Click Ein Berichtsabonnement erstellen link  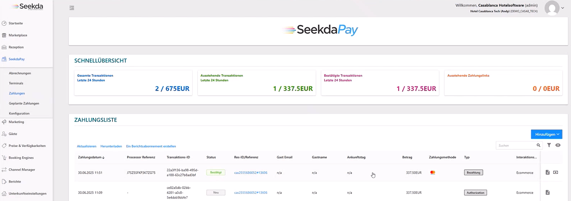click(x=151, y=146)
